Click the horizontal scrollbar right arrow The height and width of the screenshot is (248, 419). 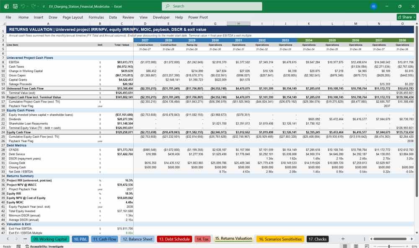point(412,239)
